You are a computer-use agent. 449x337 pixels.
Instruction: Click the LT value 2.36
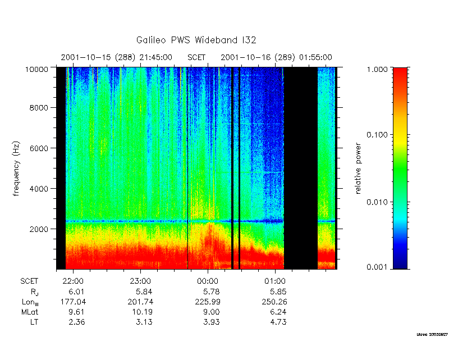[77, 322]
